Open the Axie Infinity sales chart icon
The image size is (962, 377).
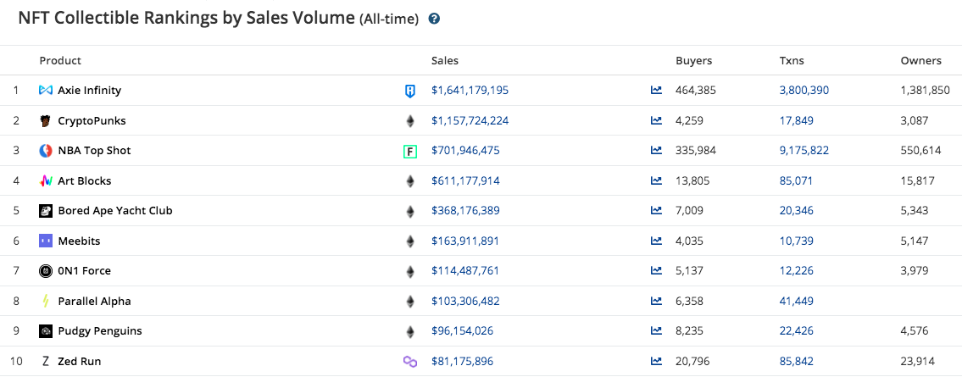(x=657, y=90)
